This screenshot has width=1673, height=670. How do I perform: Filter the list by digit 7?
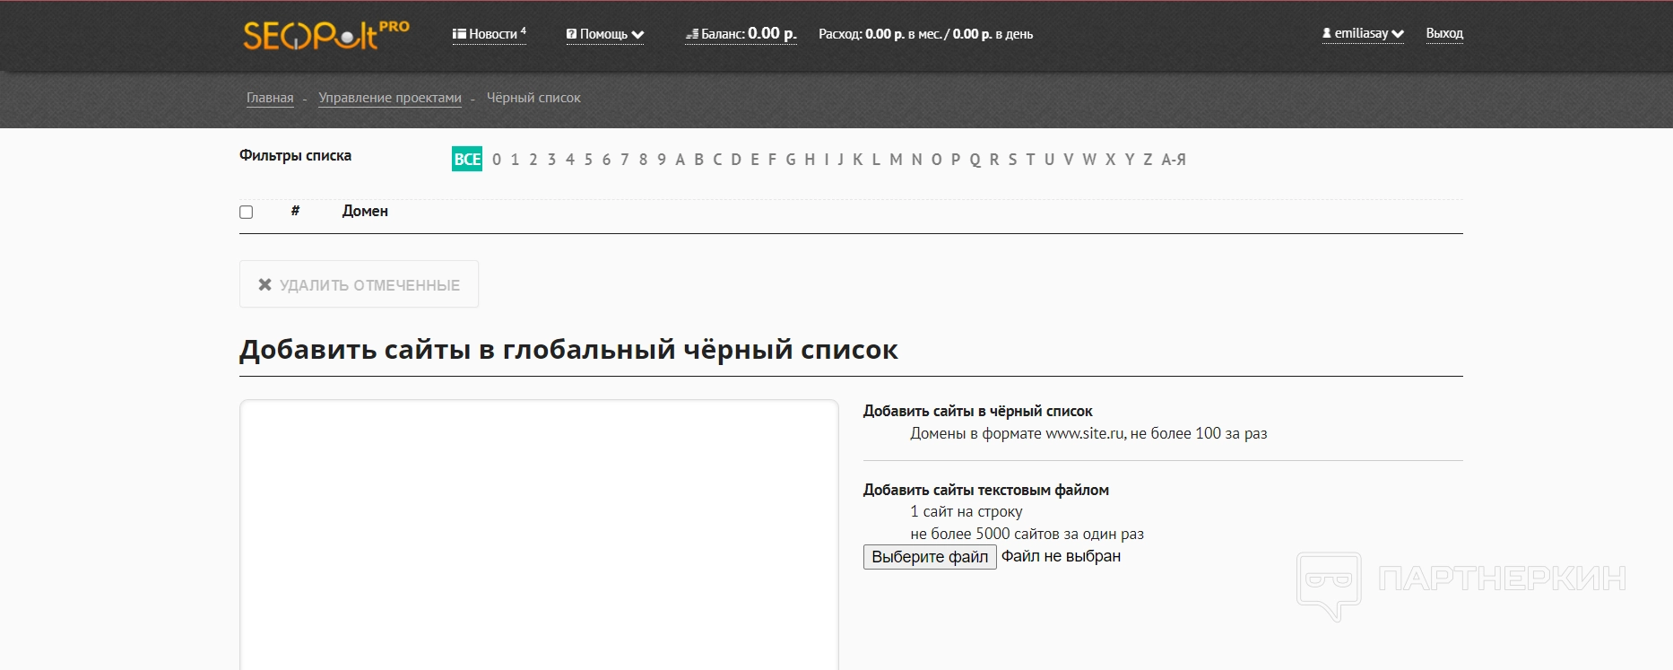tap(625, 160)
